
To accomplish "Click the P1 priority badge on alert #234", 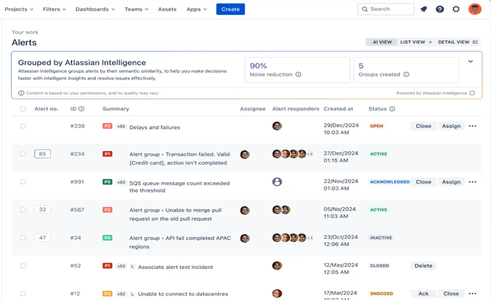I will pos(108,154).
